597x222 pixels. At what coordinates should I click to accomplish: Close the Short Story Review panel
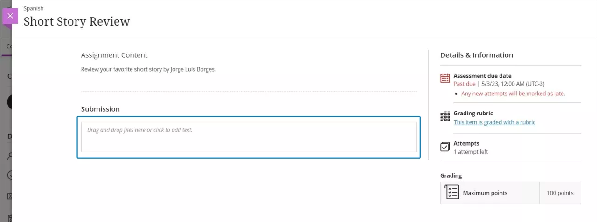[10, 16]
